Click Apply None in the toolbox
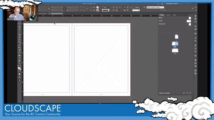214x120 pixels. 19,74
